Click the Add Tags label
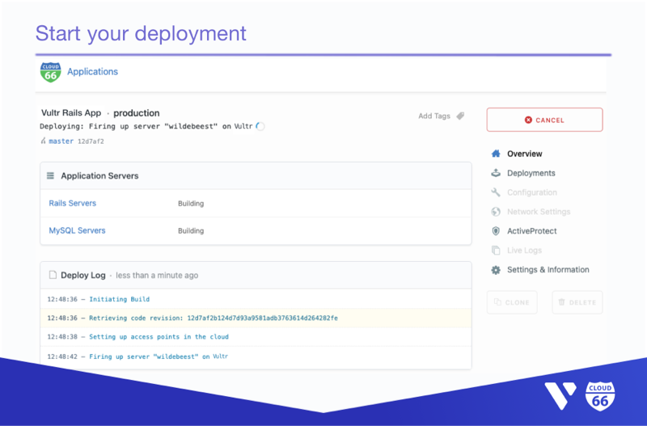 click(x=434, y=116)
